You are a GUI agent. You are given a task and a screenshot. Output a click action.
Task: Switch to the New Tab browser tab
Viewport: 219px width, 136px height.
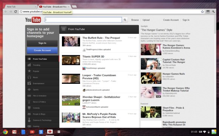(21, 6)
